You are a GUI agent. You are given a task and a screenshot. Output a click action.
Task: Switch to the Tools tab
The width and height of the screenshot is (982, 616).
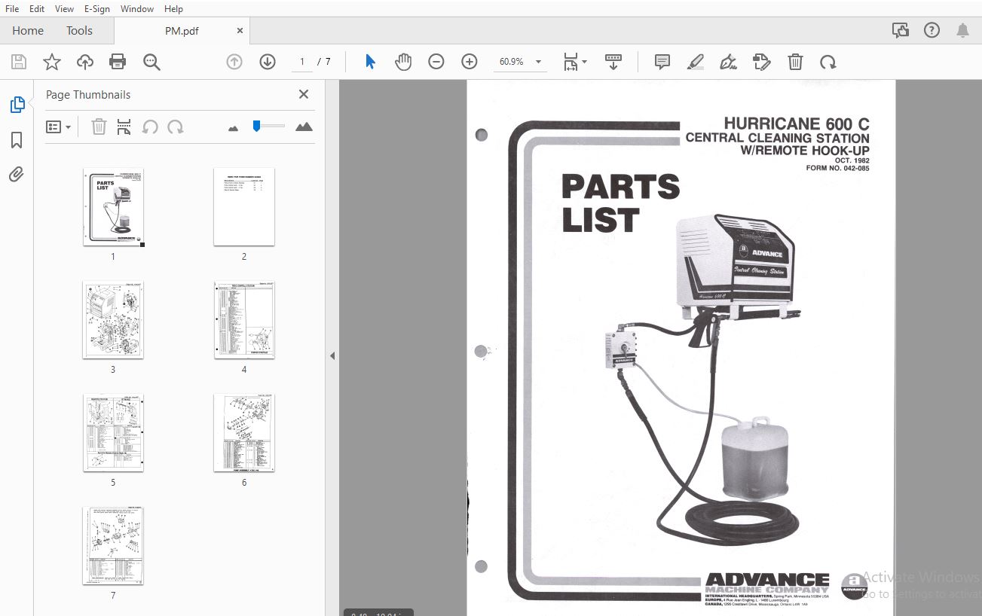(x=79, y=30)
